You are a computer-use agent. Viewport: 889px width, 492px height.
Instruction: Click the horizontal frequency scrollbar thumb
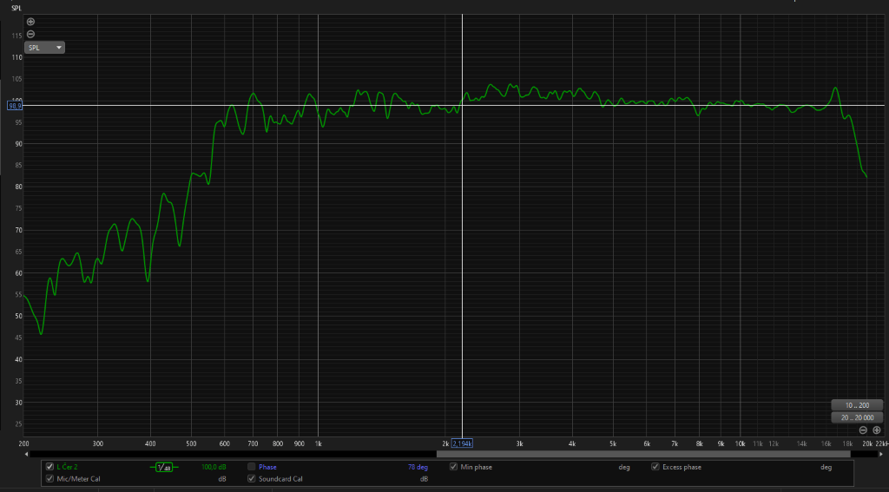pyautogui.click(x=643, y=454)
